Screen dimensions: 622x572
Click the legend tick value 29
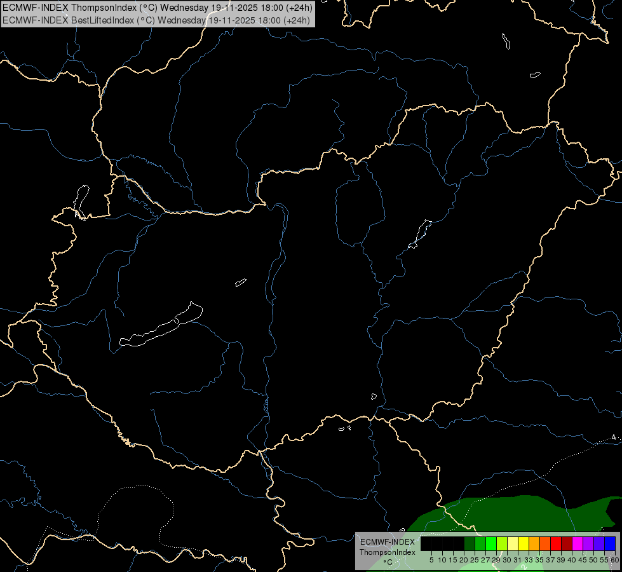(496, 560)
